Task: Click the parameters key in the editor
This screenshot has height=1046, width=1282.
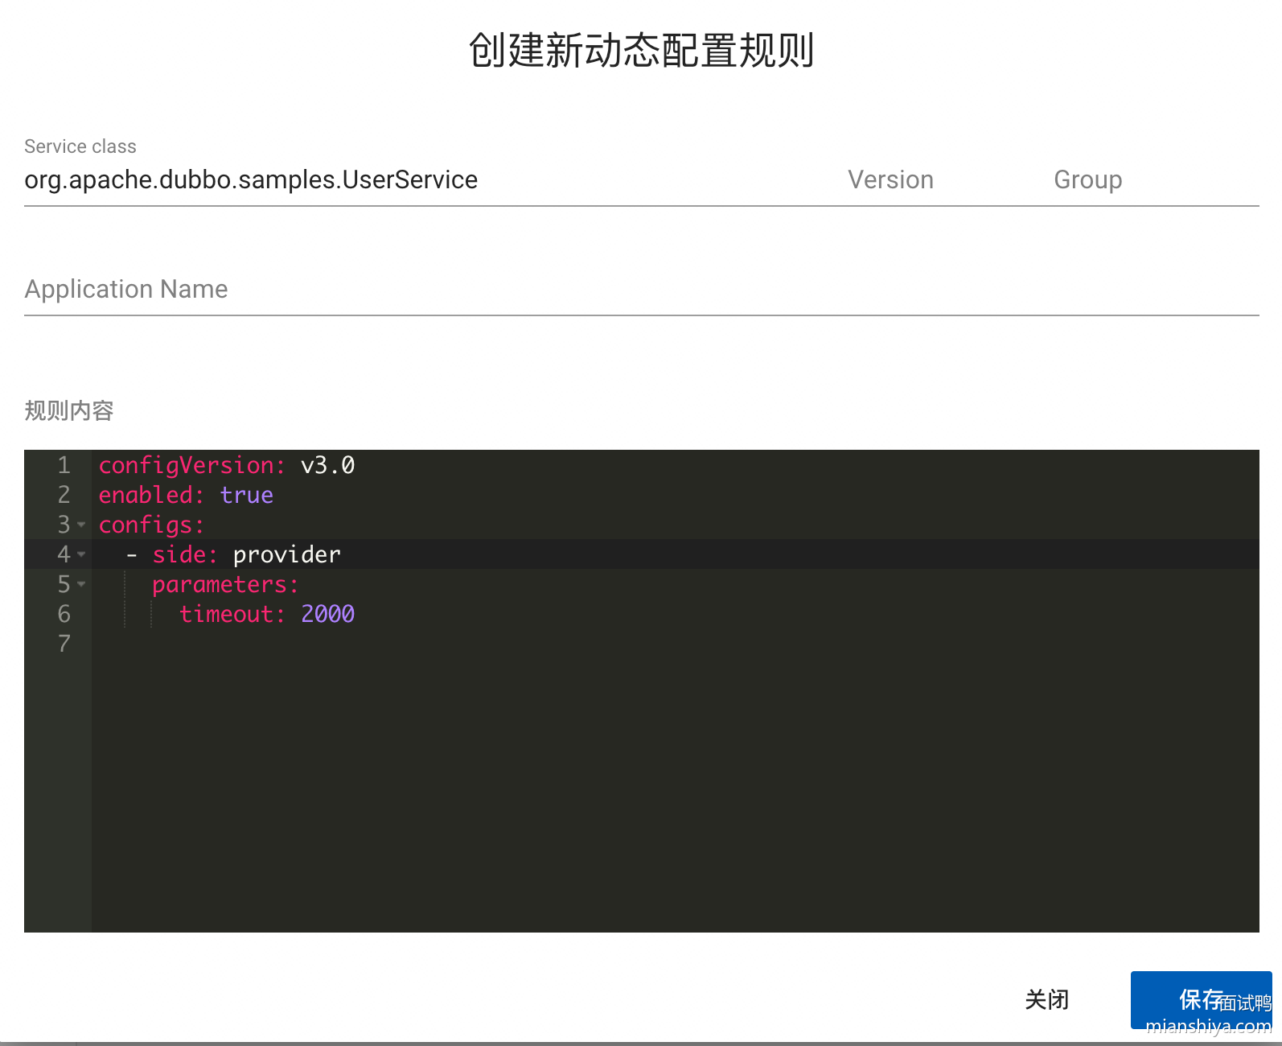Action: [x=224, y=584]
